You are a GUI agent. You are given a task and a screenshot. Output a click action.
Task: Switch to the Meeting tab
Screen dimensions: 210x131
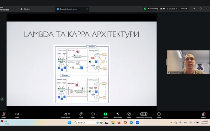tap(25, 9)
